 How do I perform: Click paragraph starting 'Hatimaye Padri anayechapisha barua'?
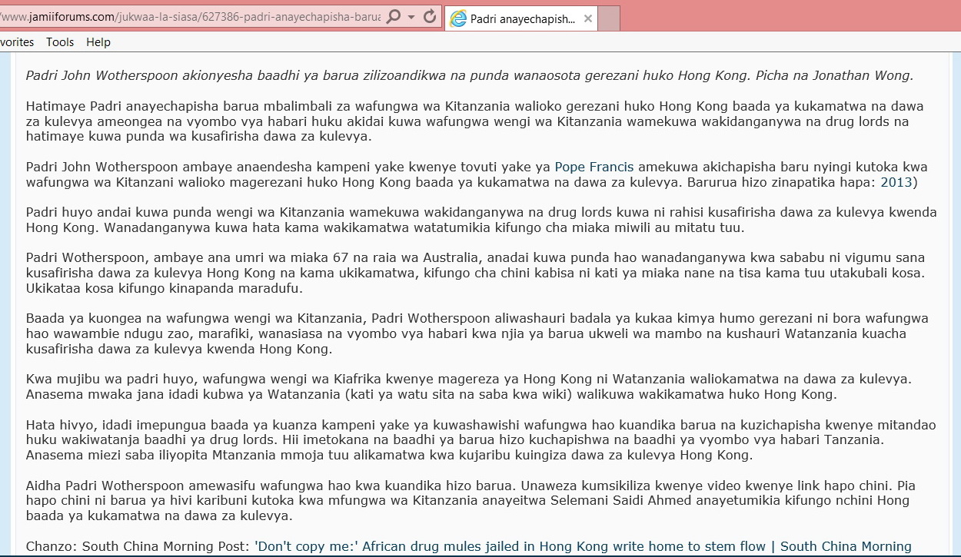click(x=474, y=121)
